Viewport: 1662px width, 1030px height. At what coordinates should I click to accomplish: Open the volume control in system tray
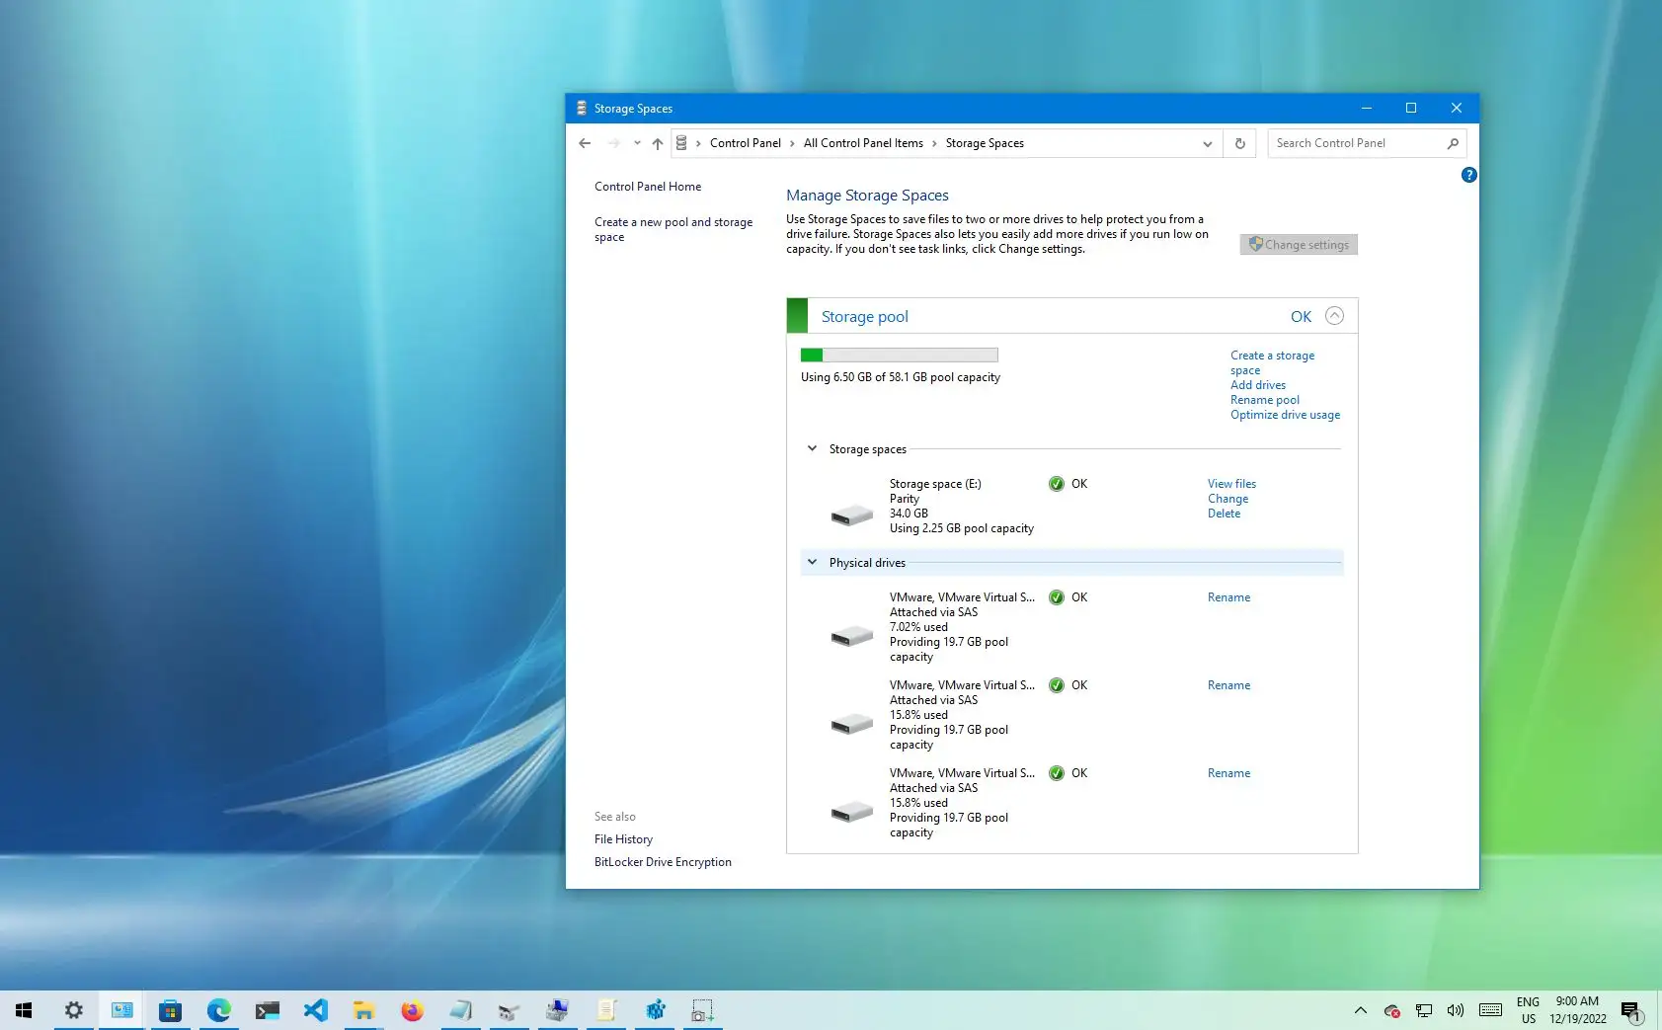tap(1455, 1010)
